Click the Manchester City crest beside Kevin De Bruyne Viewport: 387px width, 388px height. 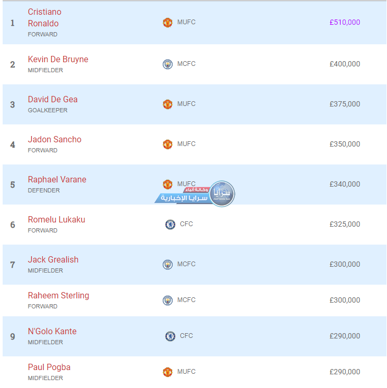point(167,64)
